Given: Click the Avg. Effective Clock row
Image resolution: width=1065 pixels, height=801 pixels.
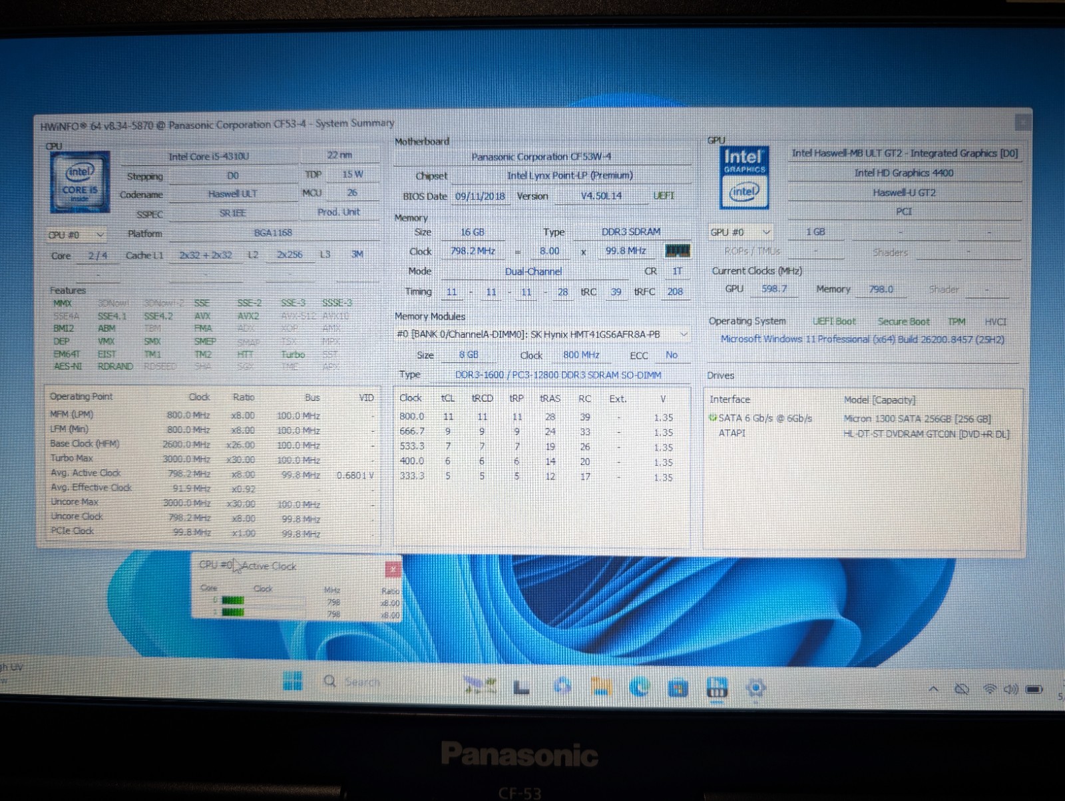Looking at the screenshot, I should click(213, 488).
